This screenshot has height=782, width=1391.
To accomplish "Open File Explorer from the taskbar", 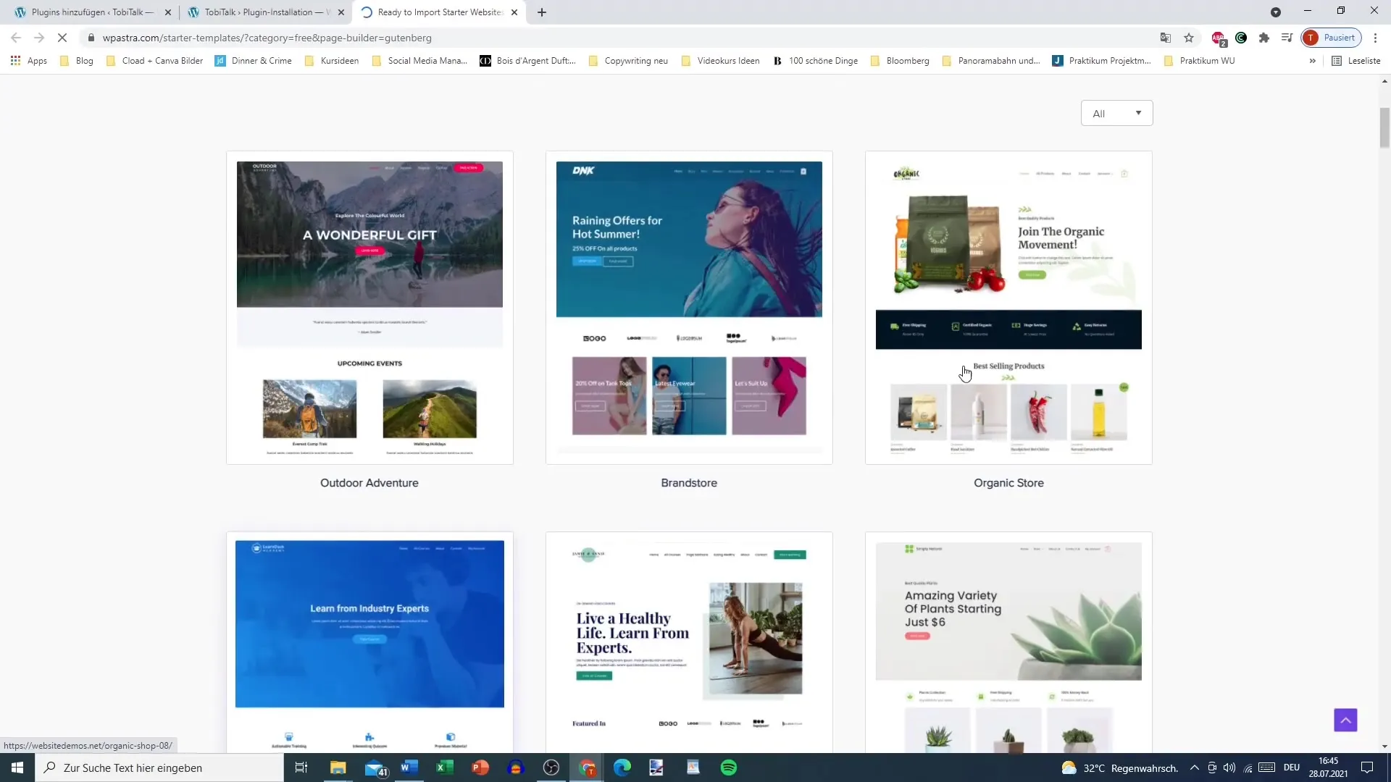I will [x=338, y=768].
